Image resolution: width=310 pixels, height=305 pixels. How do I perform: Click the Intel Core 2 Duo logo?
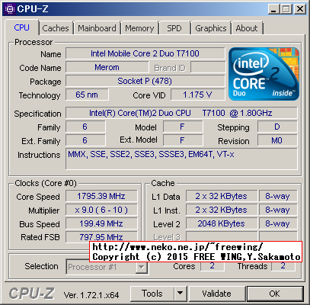tap(264, 74)
